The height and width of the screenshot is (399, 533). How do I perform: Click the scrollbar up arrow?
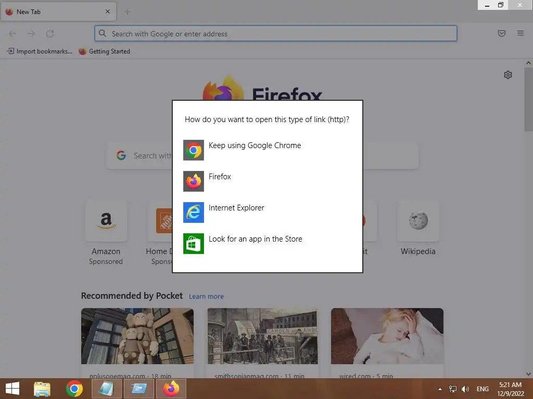point(528,63)
